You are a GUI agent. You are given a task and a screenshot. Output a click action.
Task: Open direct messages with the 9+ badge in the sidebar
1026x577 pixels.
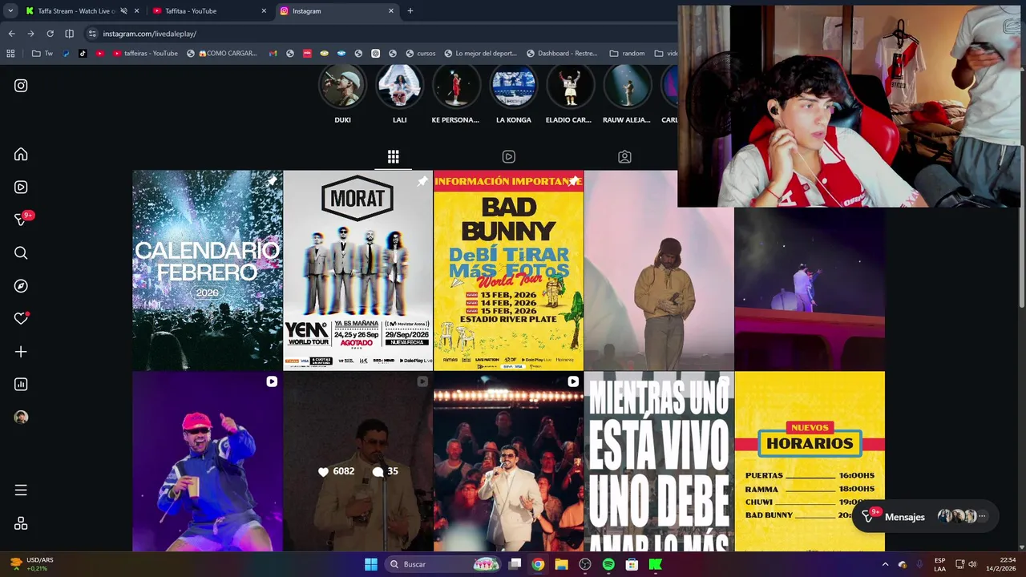click(22, 220)
